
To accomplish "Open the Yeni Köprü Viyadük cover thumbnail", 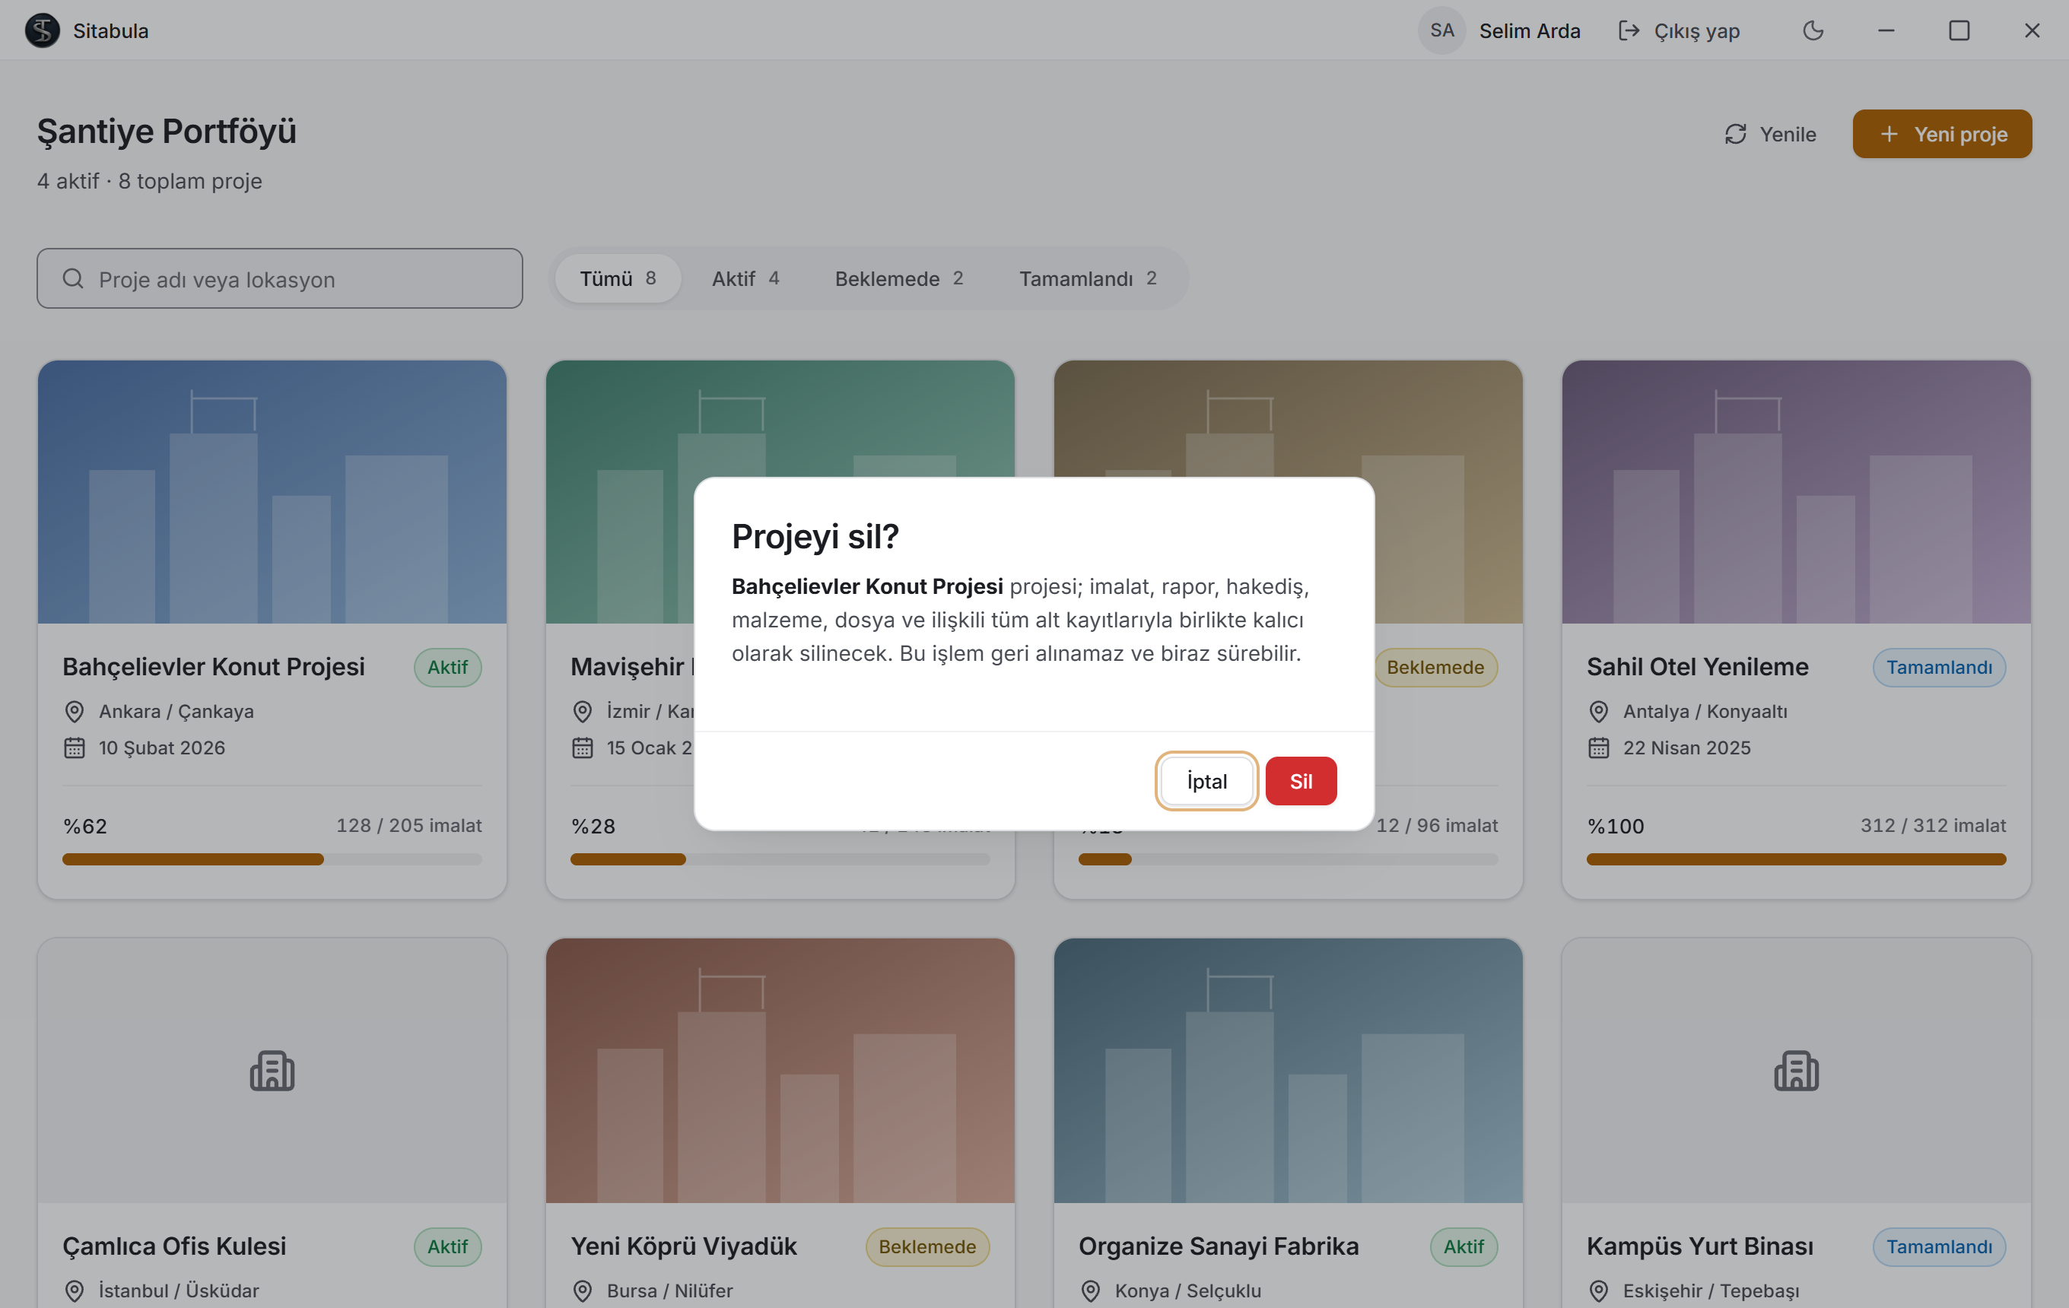I will (x=780, y=1070).
